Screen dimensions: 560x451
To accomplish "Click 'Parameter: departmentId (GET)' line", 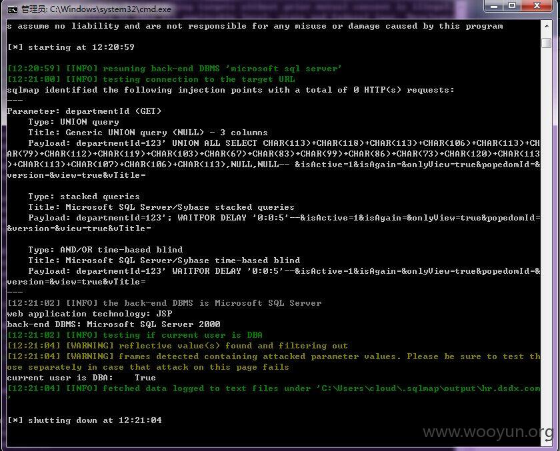I will (84, 111).
